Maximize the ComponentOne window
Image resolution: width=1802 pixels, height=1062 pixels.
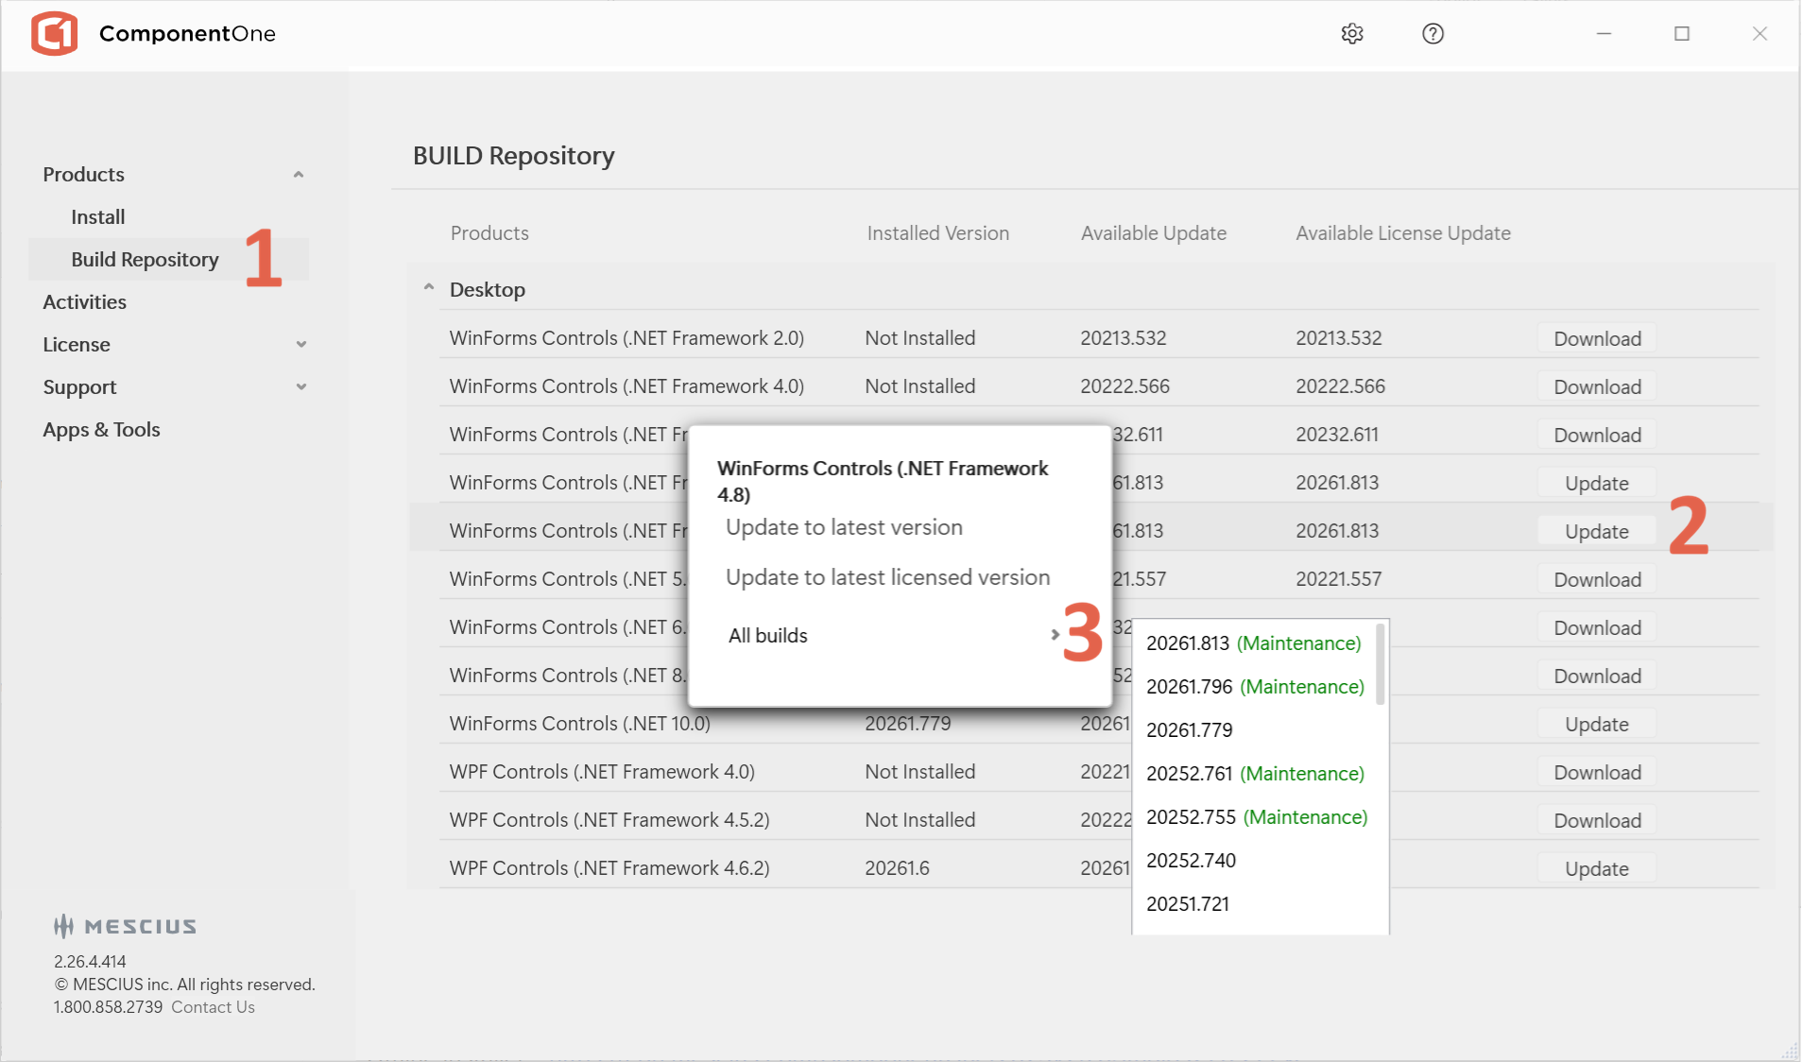pyautogui.click(x=1682, y=34)
